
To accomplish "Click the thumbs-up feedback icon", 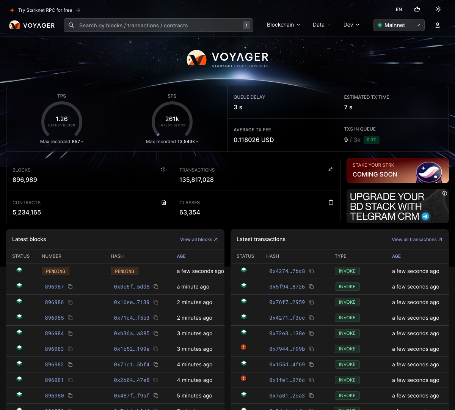I will click(x=417, y=9).
